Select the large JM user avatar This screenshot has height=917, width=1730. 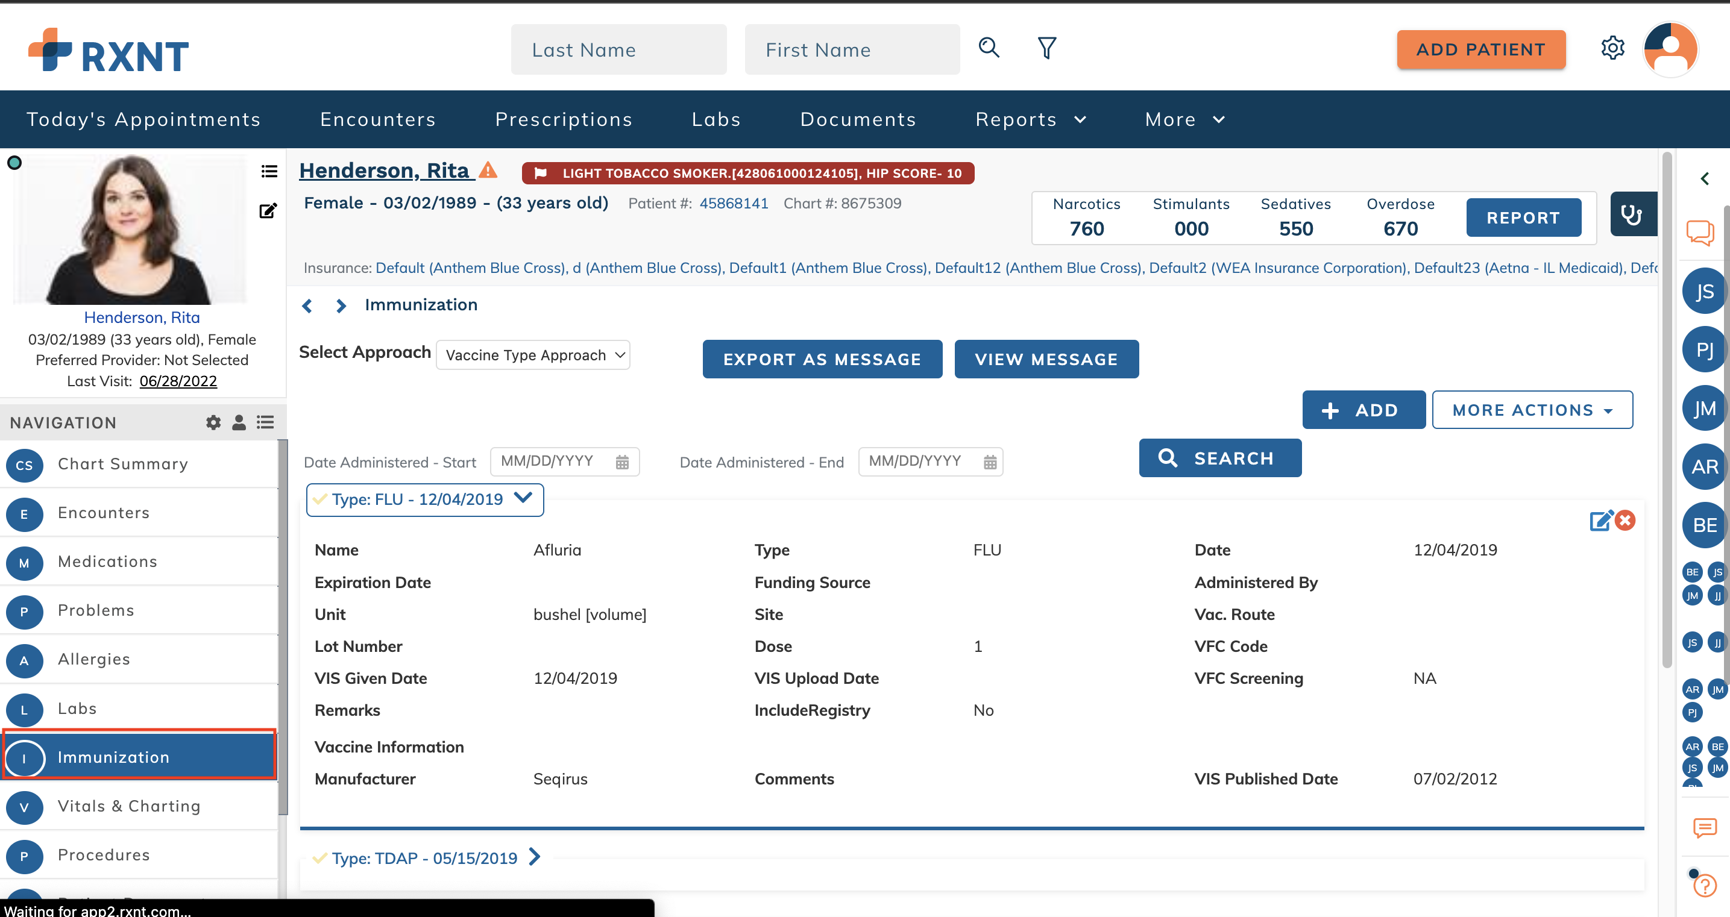pyautogui.click(x=1704, y=408)
